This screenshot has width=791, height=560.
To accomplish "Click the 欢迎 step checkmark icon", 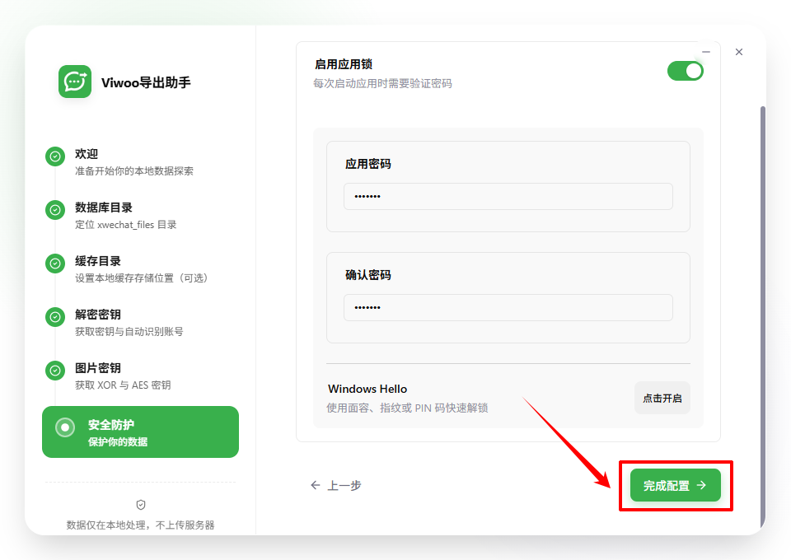I will pyautogui.click(x=55, y=156).
